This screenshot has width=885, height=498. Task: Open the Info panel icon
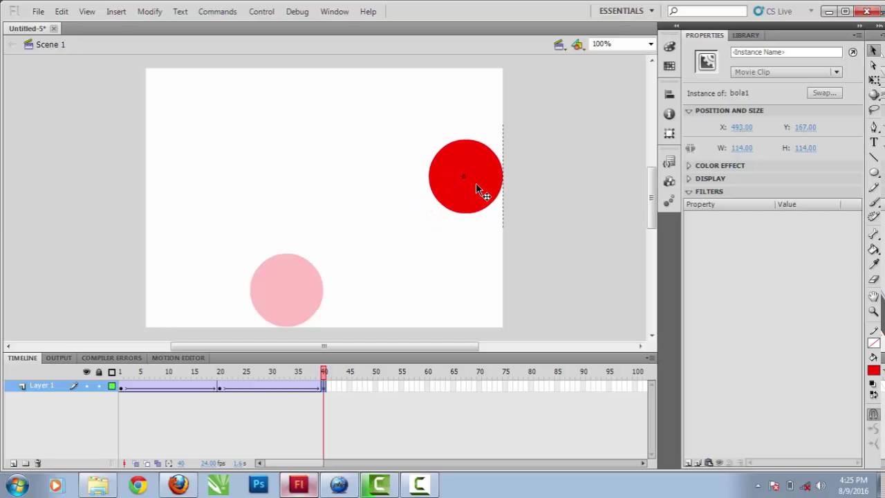669,113
